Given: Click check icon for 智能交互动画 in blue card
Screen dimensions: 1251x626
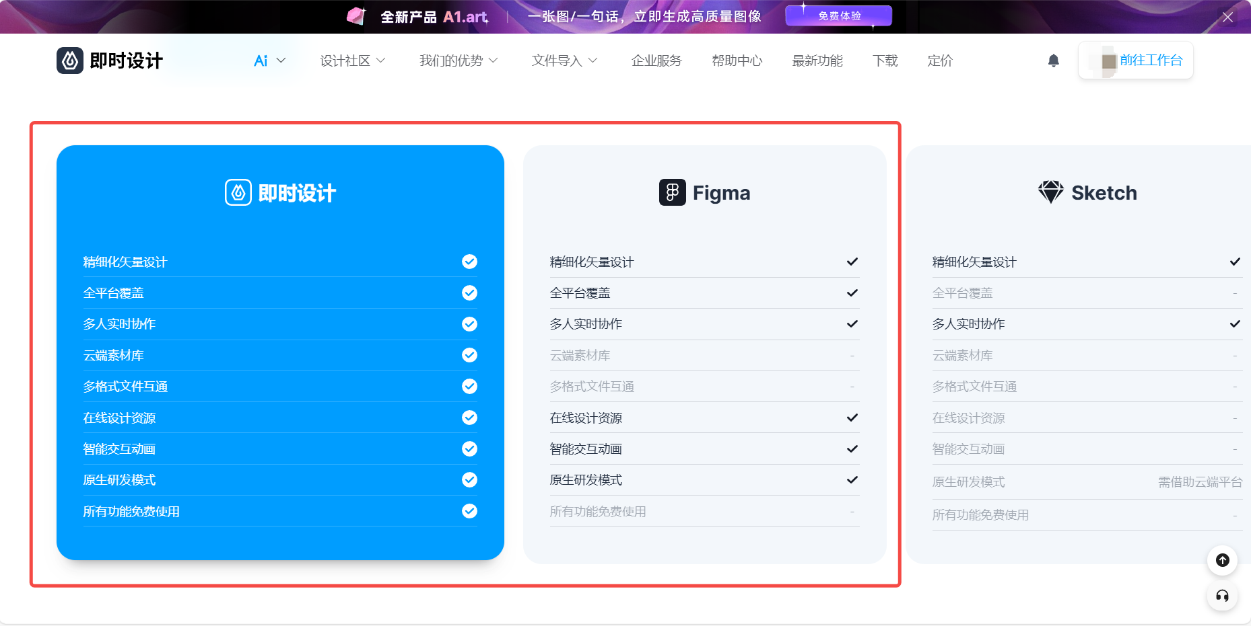Looking at the screenshot, I should click(469, 448).
